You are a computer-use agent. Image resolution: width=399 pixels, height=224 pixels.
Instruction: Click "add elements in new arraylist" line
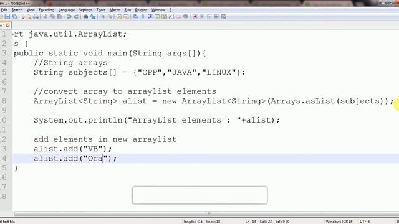click(x=105, y=139)
